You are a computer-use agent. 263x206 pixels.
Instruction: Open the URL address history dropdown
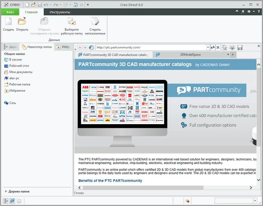pos(208,48)
